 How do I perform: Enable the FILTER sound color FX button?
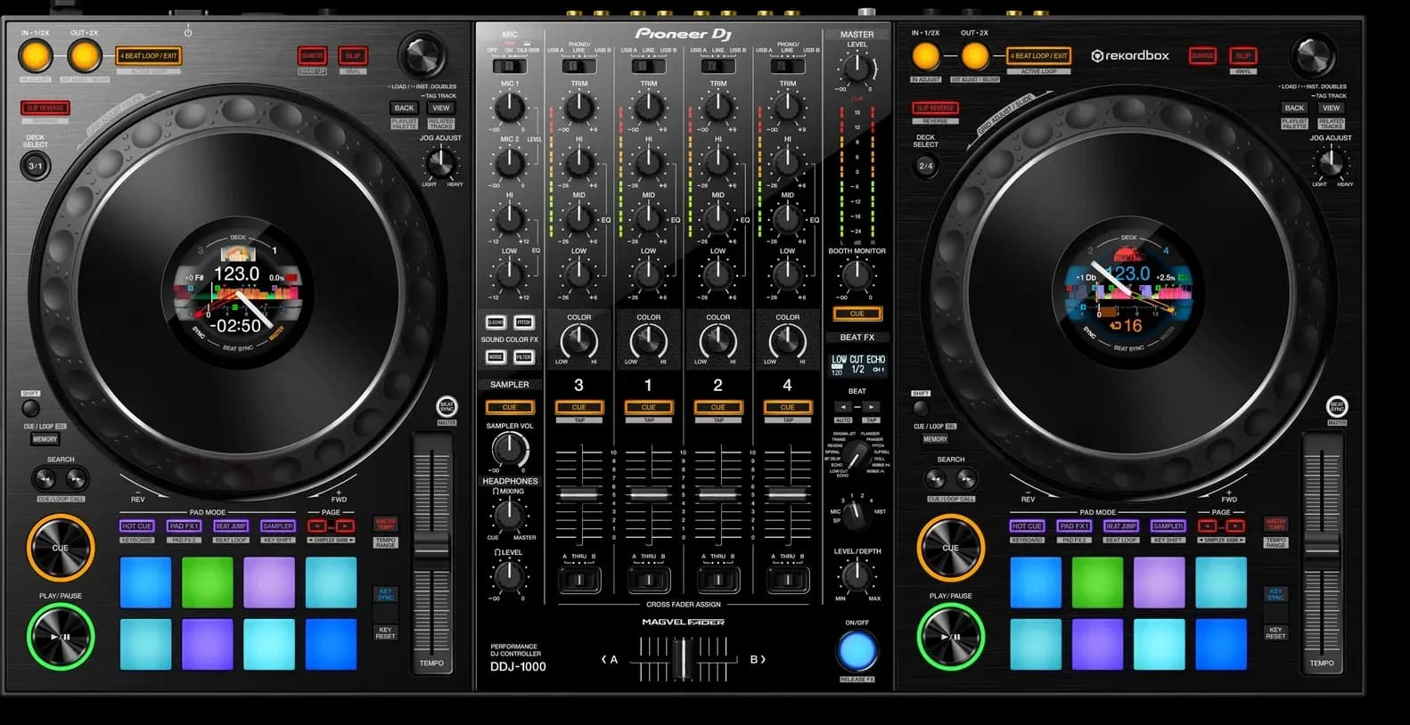[x=523, y=357]
